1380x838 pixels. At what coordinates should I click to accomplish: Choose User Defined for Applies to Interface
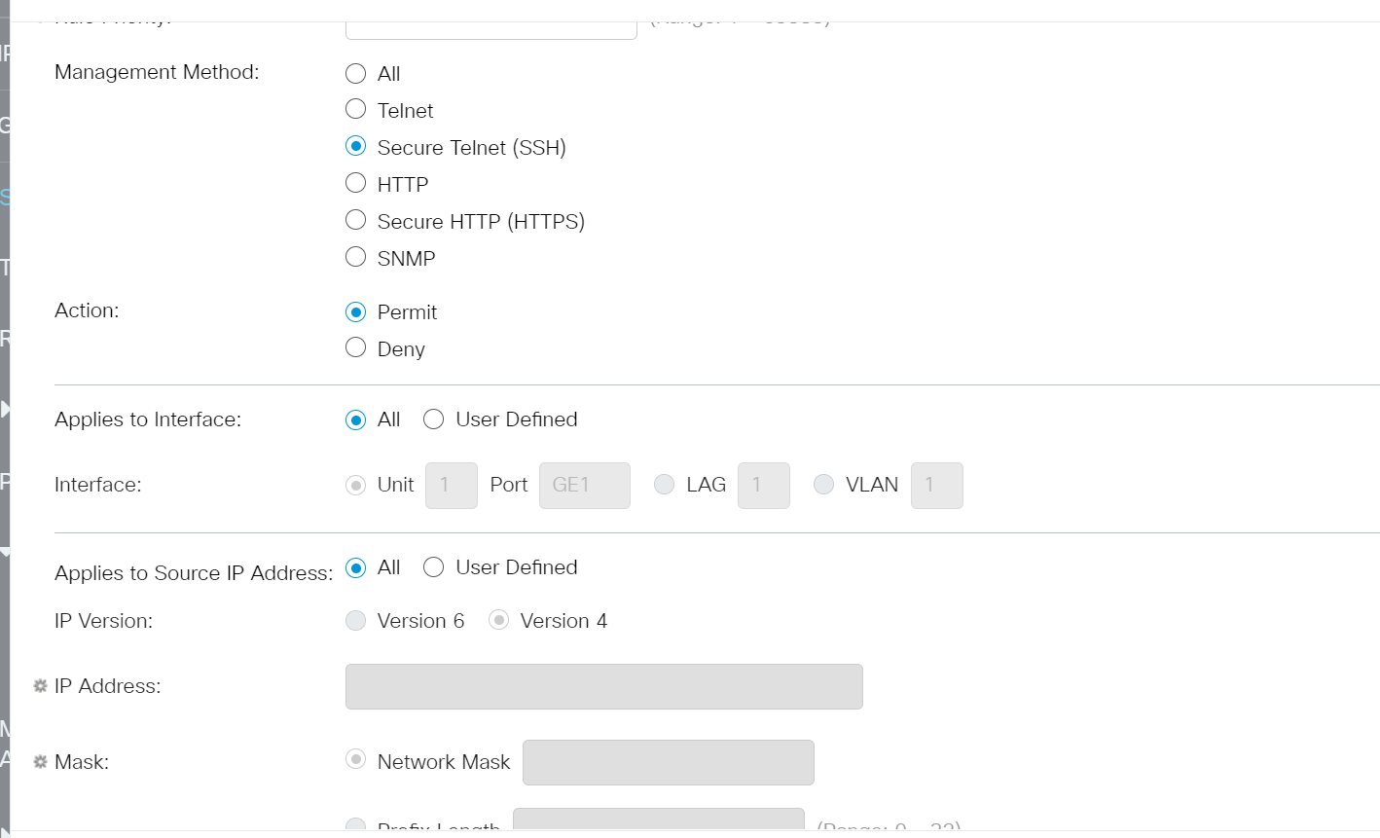click(433, 419)
